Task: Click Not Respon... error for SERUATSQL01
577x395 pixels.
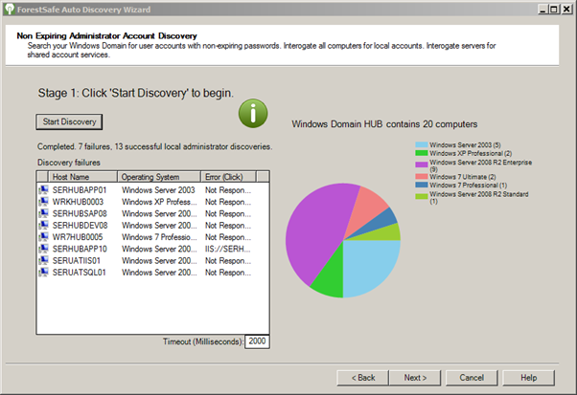Action: (228, 273)
